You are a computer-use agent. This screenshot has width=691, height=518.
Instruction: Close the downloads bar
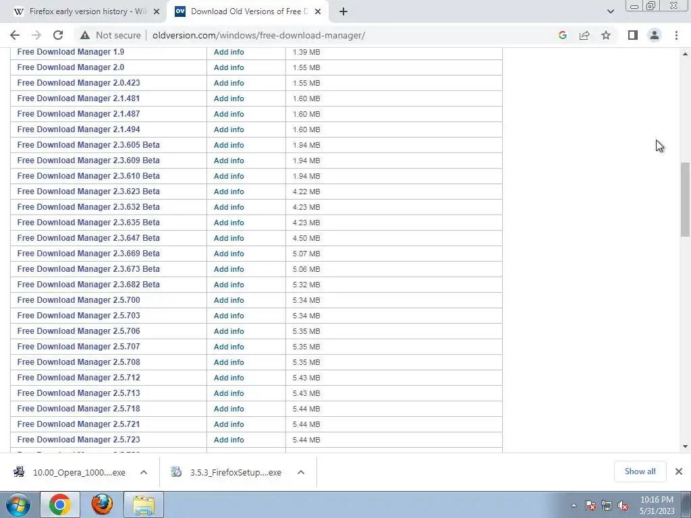(x=679, y=471)
